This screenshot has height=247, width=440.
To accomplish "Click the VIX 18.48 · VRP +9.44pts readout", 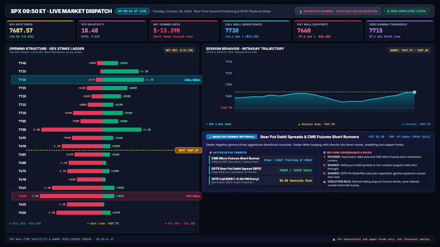I will tap(400, 137).
